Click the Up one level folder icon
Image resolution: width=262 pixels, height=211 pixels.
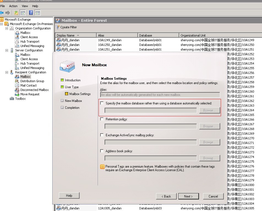click(x=16, y=13)
